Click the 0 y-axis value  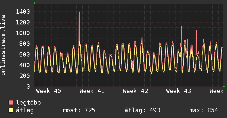(x=28, y=86)
